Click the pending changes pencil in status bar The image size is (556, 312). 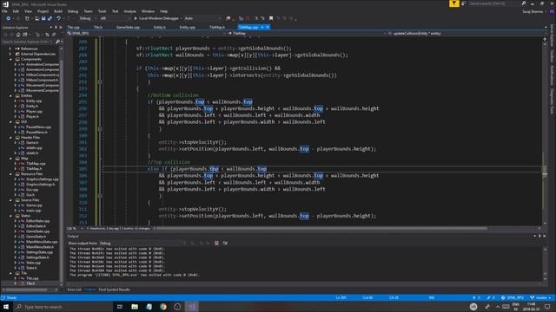pos(491,298)
